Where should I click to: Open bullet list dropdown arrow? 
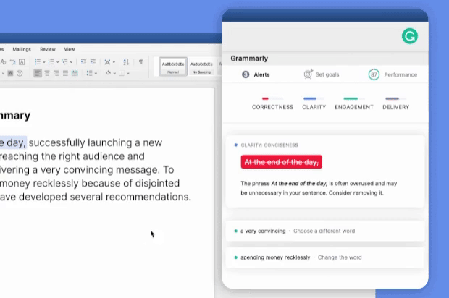coord(44,62)
